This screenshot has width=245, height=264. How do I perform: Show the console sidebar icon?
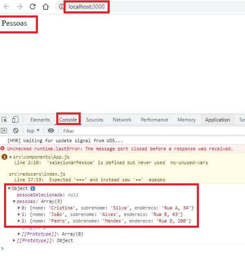click(4, 131)
